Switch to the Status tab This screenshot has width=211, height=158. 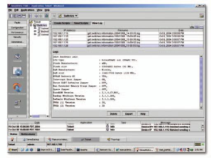(x=14, y=134)
